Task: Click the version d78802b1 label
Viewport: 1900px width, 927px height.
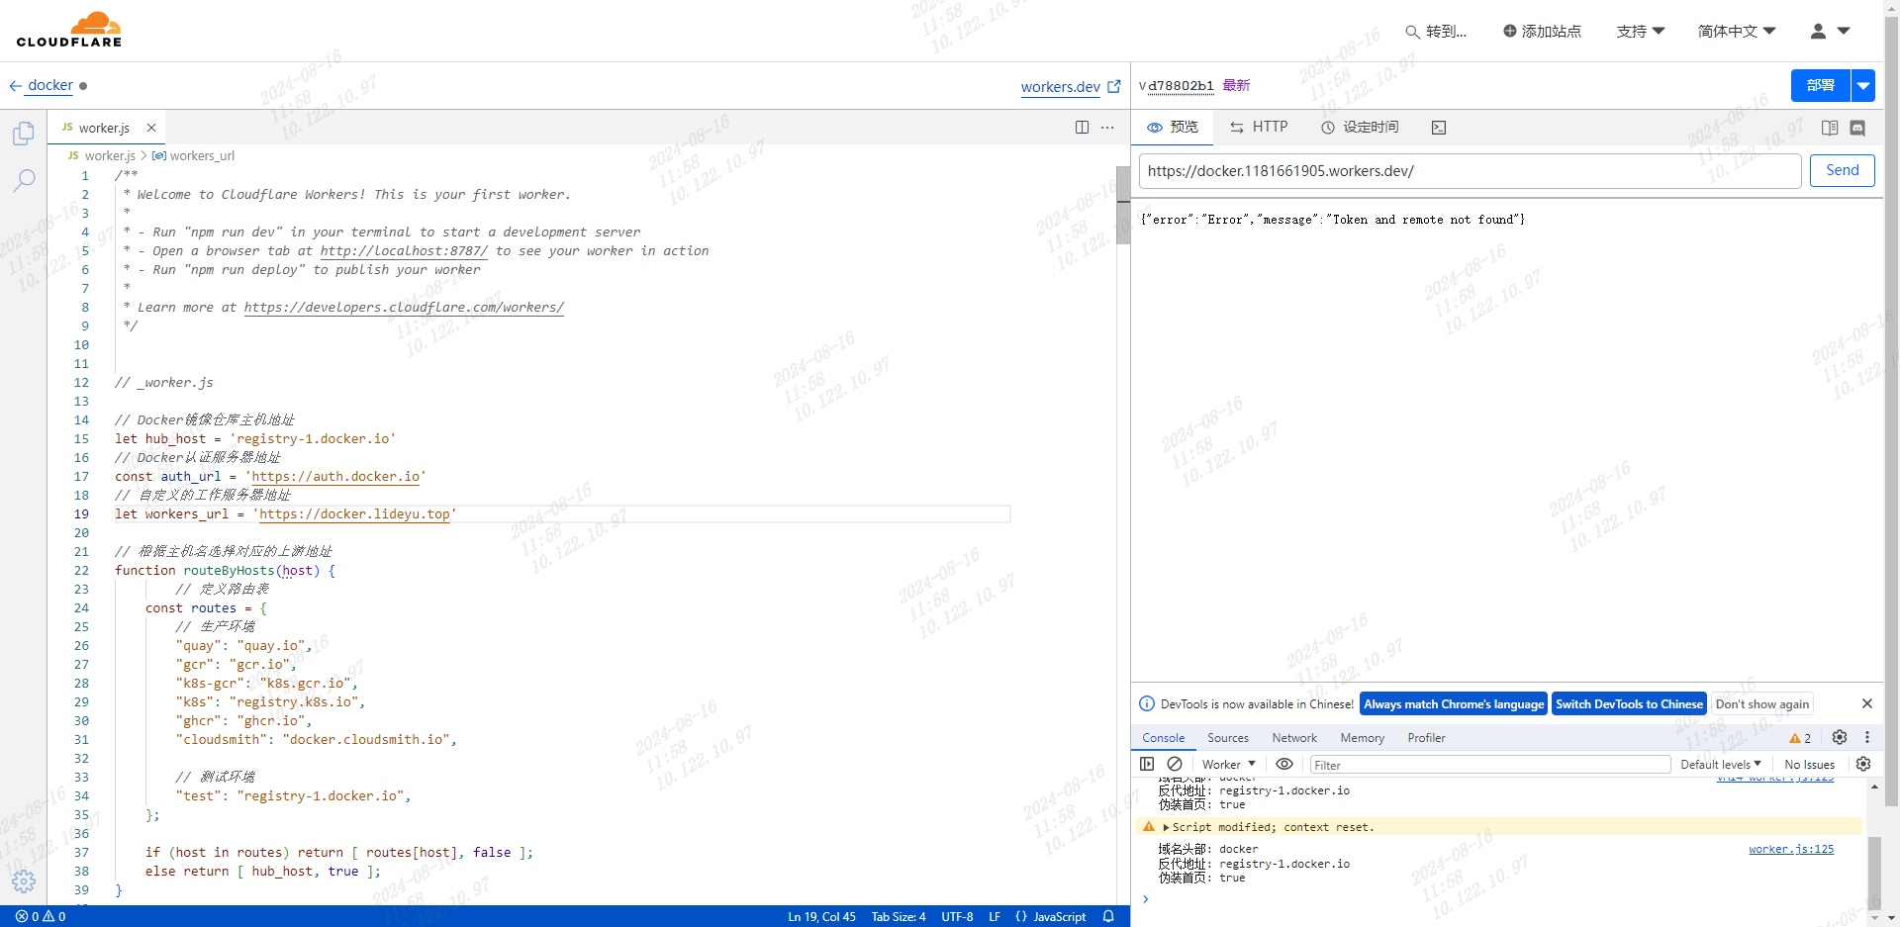Action: [1181, 86]
